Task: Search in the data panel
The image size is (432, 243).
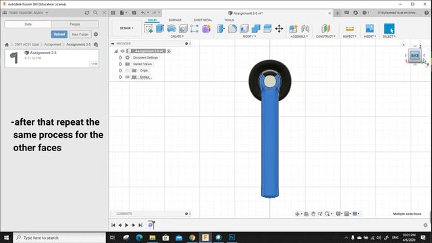Action: [x=95, y=13]
